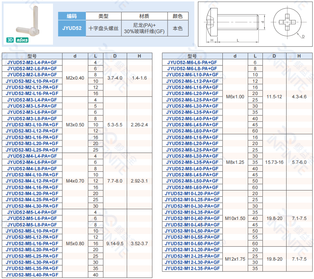Open model JYUD52-M6-L60-PA+GF
The height and width of the screenshot is (279, 314).
192,131
